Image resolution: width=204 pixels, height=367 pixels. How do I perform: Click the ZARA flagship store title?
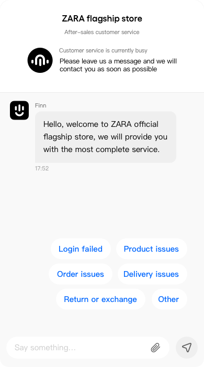102,18
